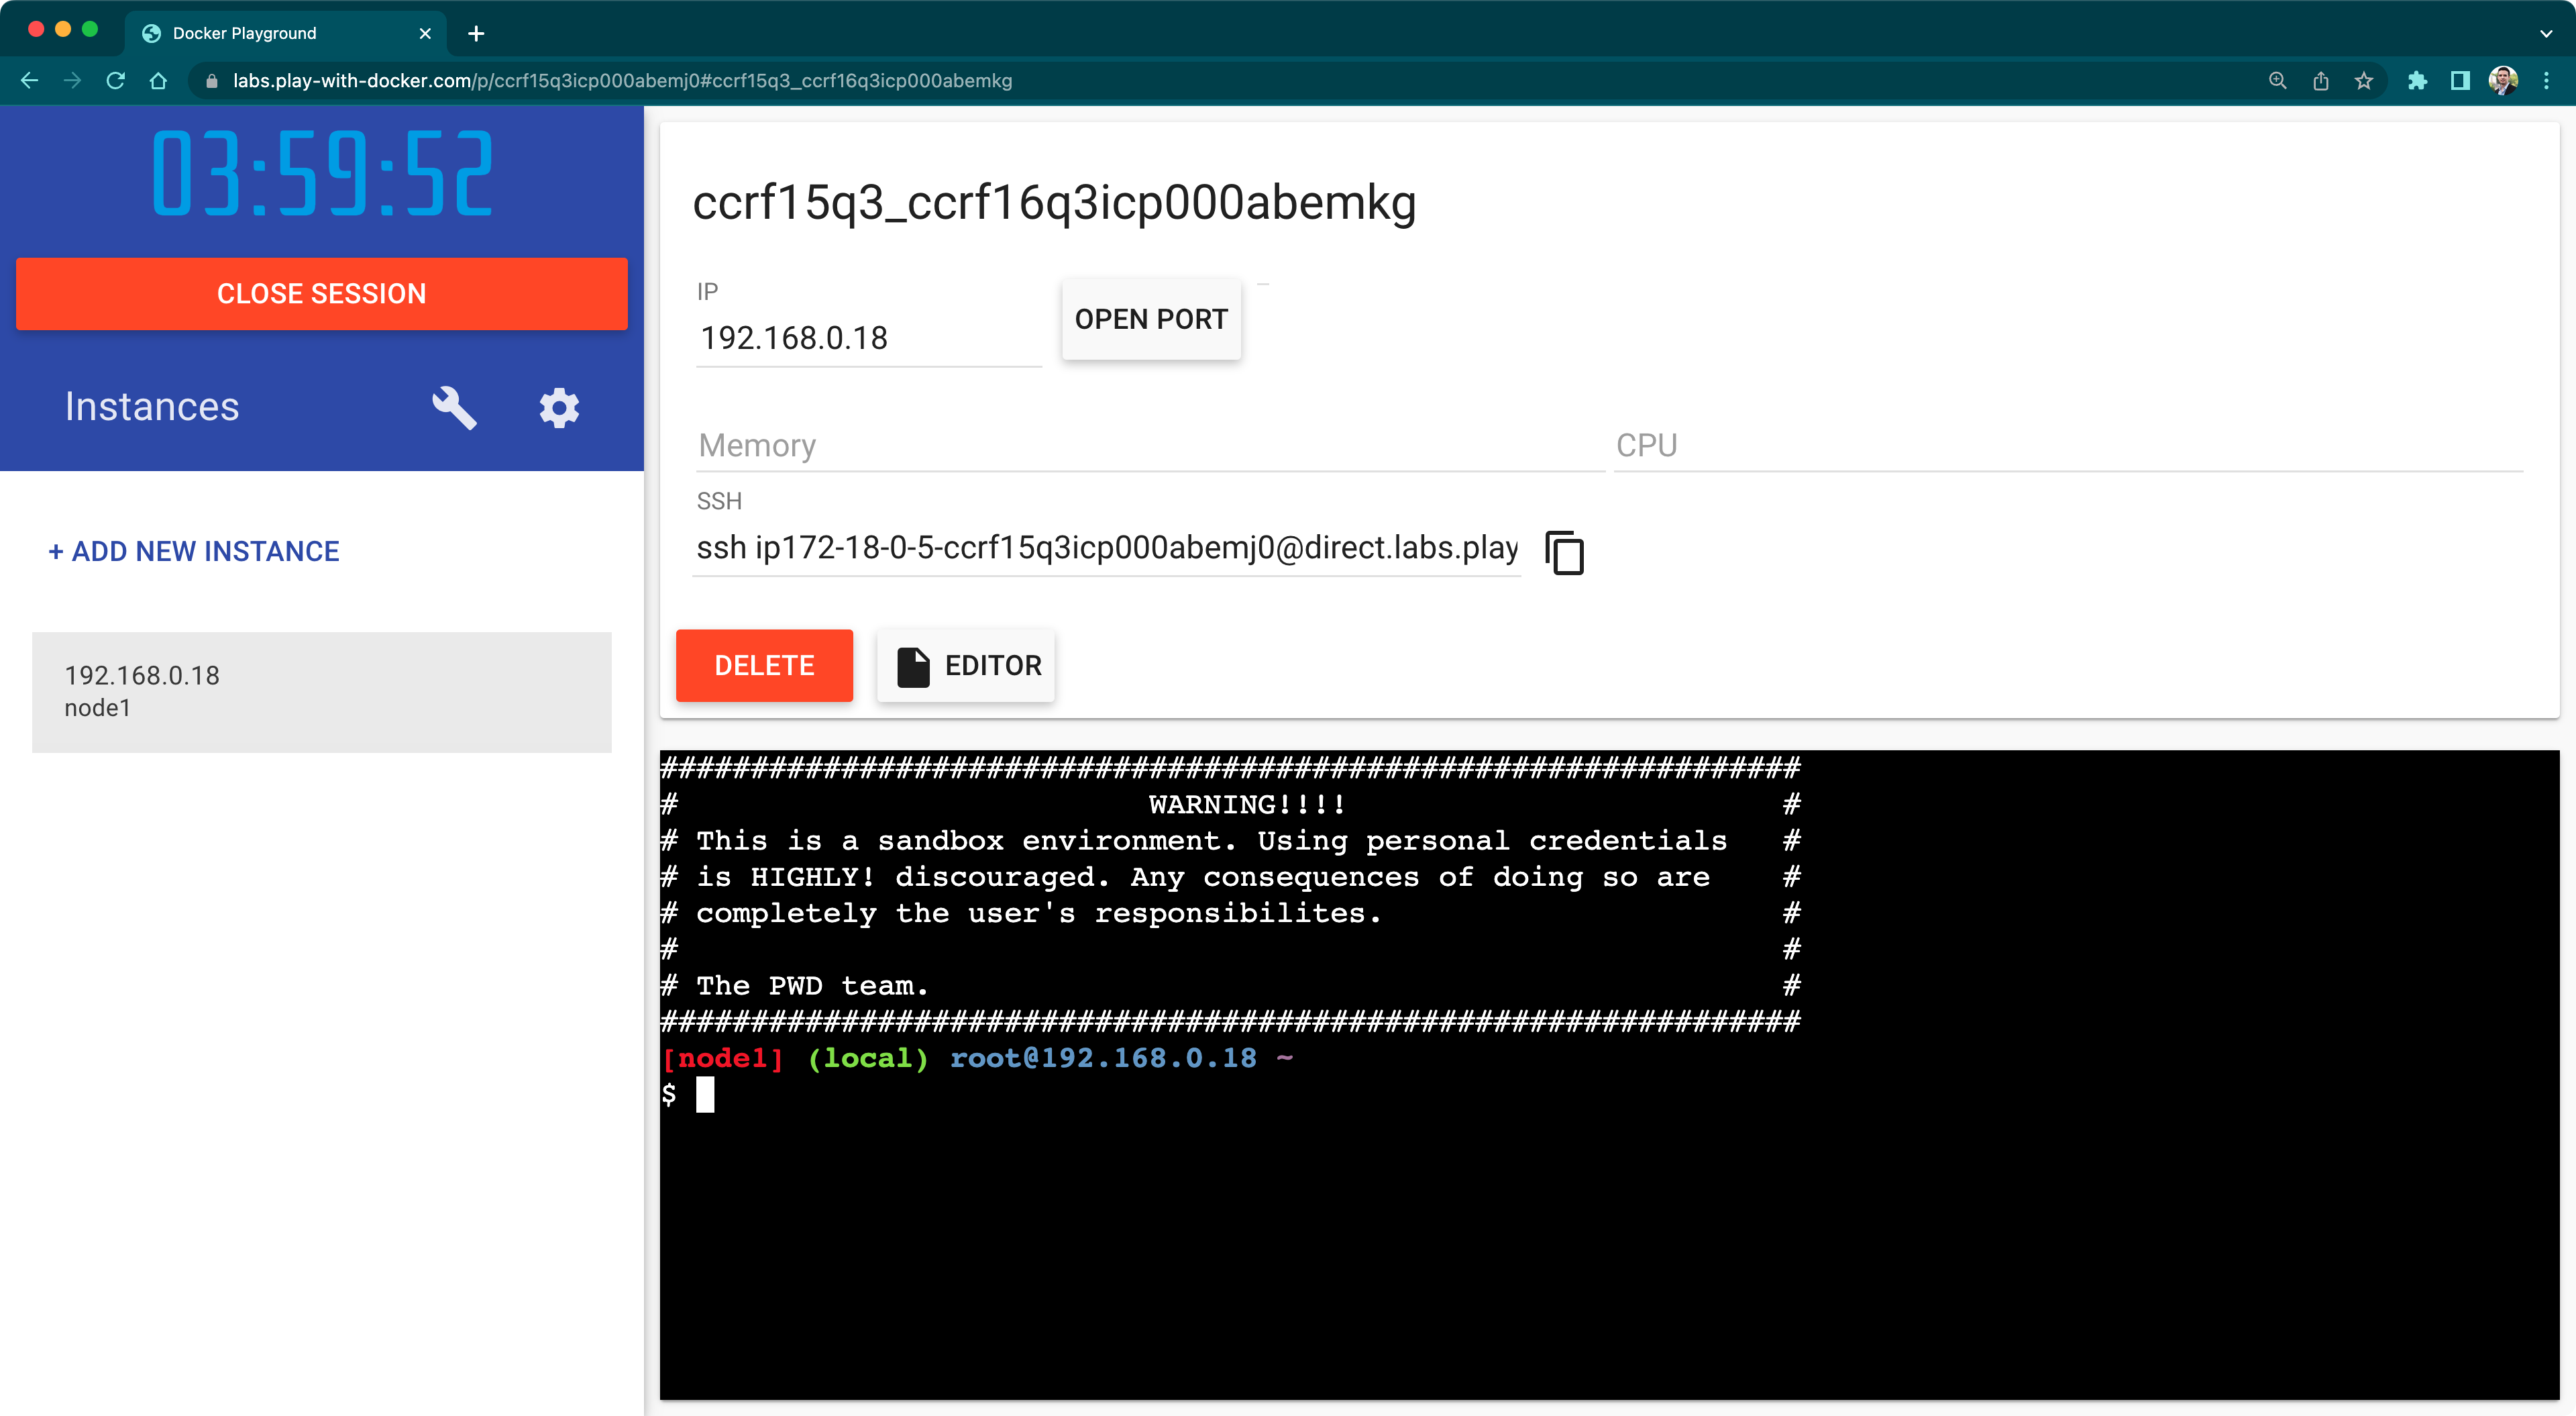Open the settings gear icon

click(x=559, y=407)
